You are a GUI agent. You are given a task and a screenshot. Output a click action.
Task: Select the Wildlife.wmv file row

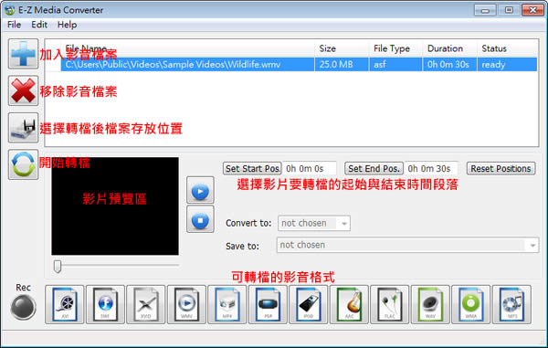(299, 65)
